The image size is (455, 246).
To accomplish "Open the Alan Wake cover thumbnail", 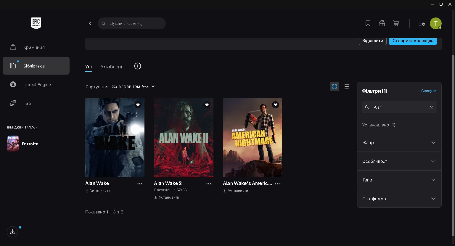I will [x=115, y=138].
